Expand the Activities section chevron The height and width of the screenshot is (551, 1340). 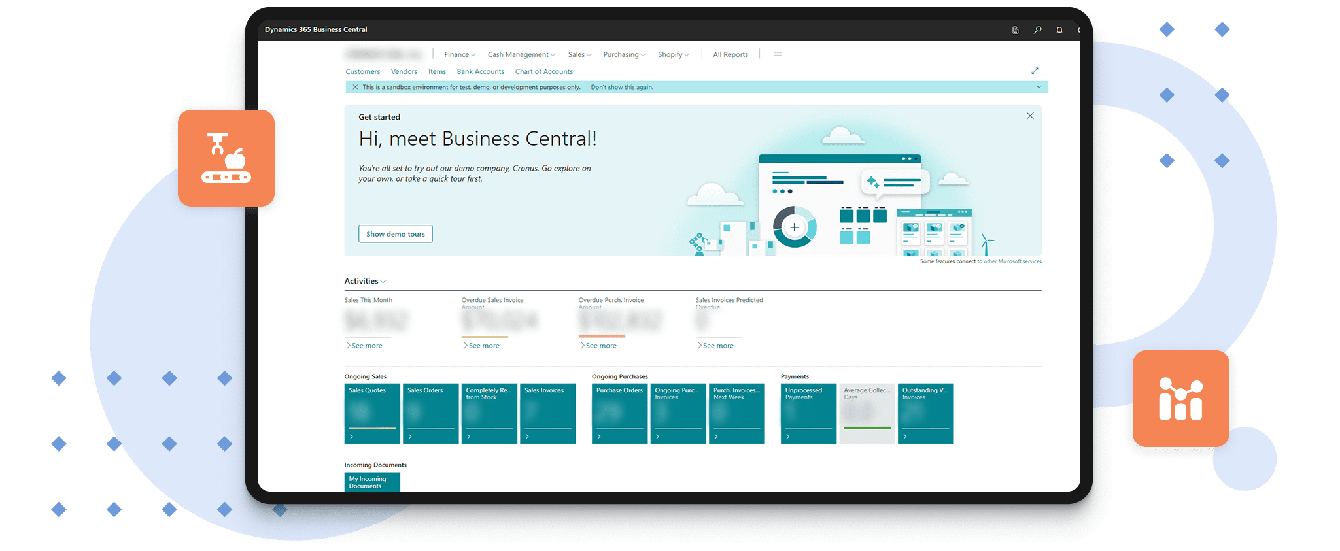(x=383, y=282)
